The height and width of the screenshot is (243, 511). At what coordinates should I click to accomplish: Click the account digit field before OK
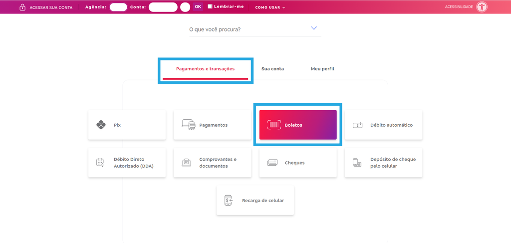click(x=185, y=7)
